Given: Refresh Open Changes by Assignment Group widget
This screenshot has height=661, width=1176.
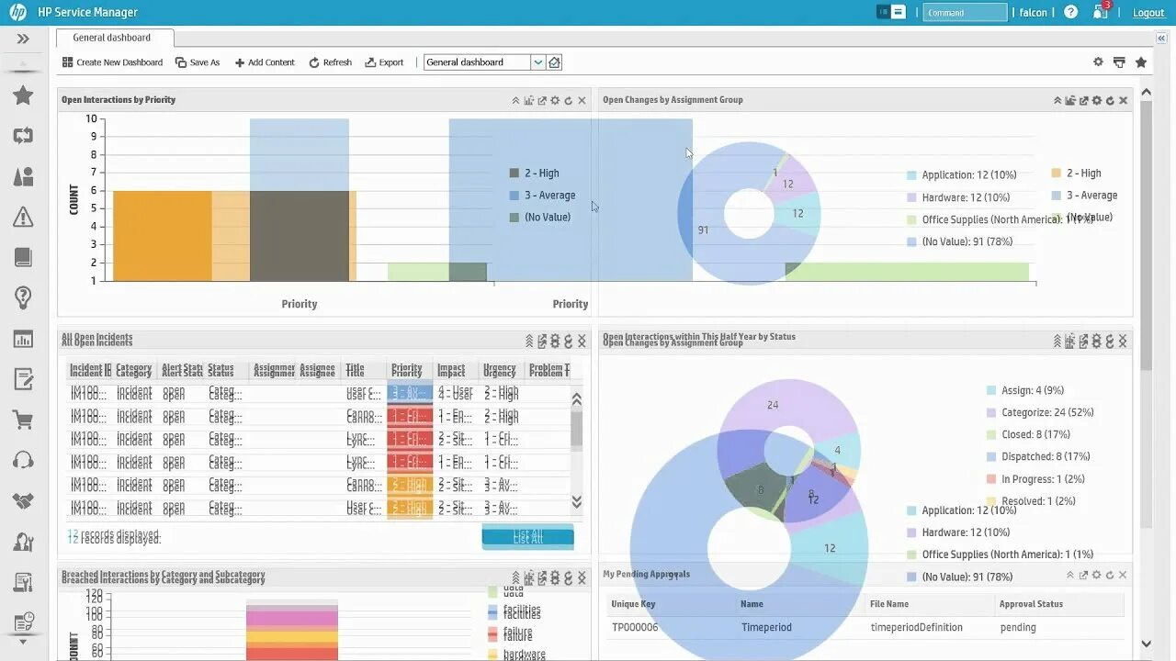Looking at the screenshot, I should point(1110,100).
